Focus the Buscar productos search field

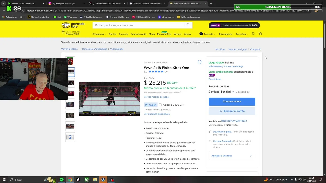pyautogui.click(x=139, y=25)
